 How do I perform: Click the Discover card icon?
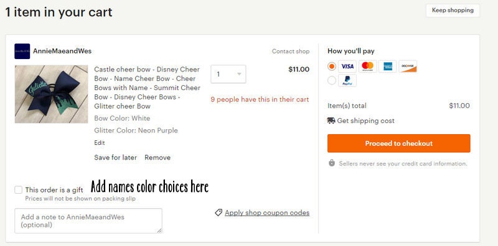tap(408, 66)
